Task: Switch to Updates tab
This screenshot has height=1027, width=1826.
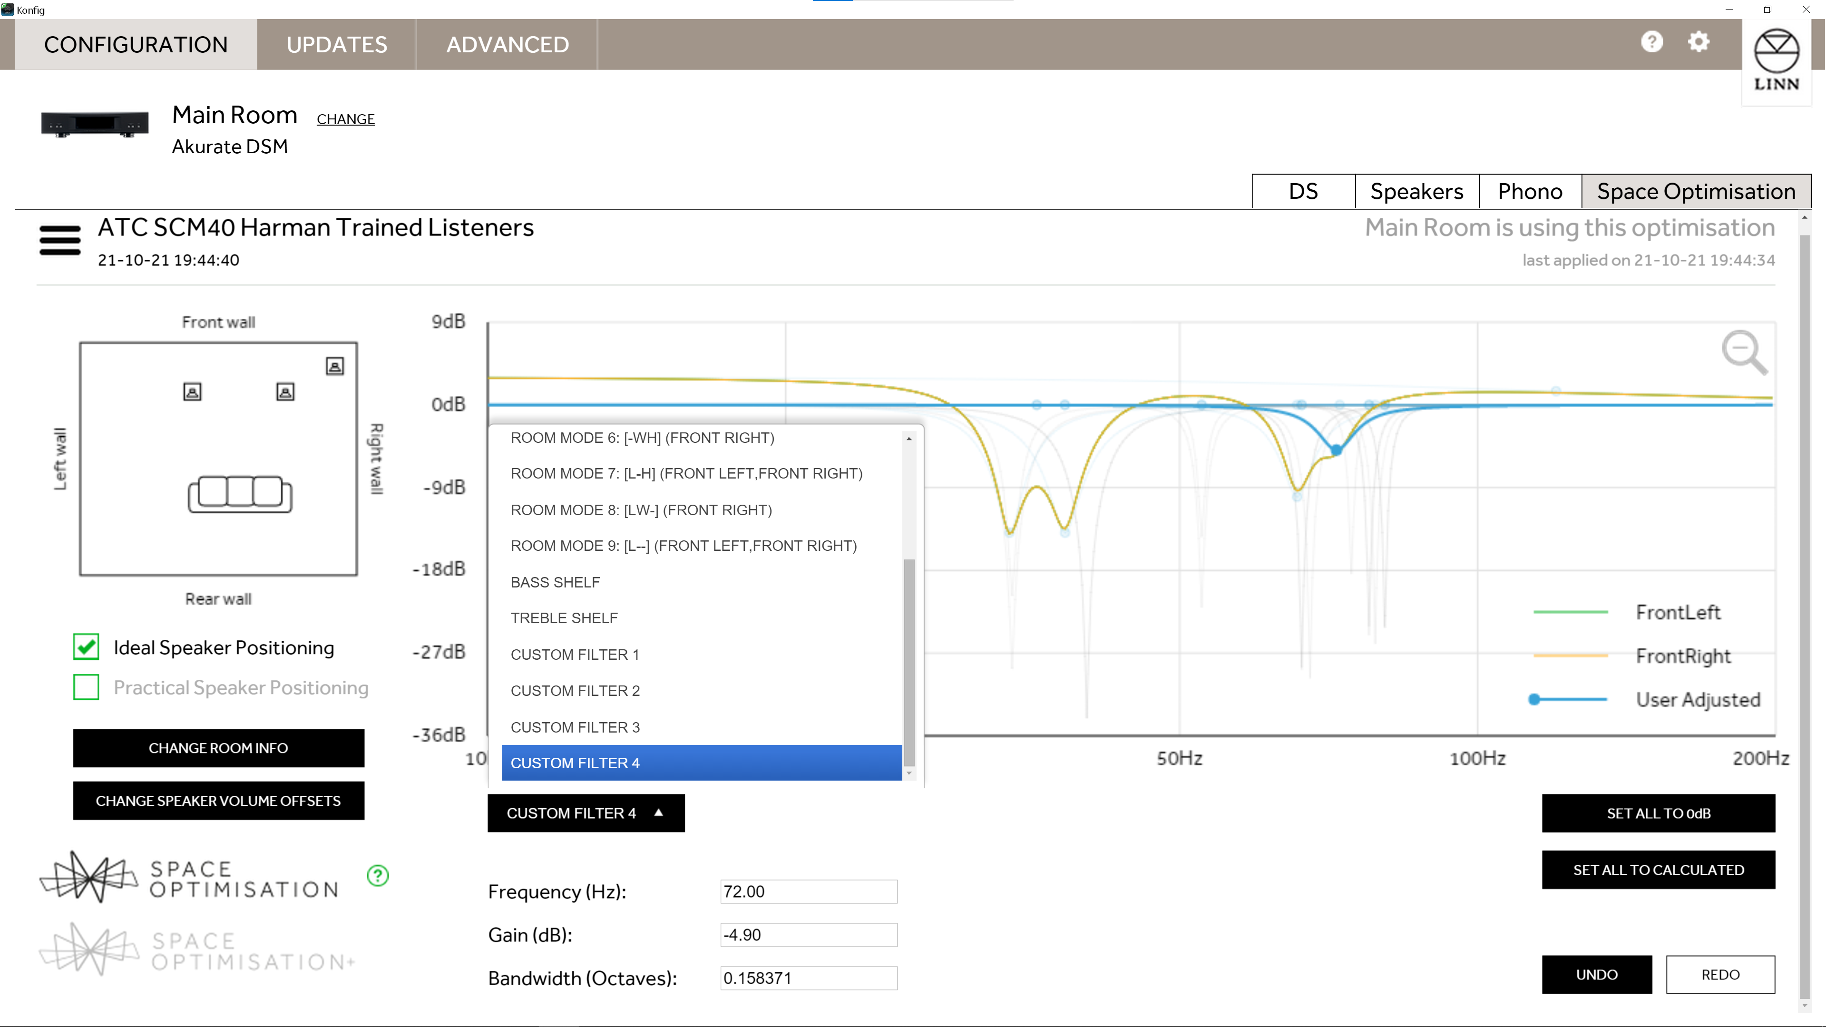Action: (337, 45)
